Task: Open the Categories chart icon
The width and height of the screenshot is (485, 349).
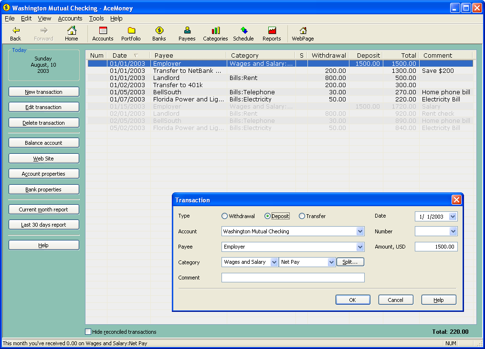Action: point(215,34)
